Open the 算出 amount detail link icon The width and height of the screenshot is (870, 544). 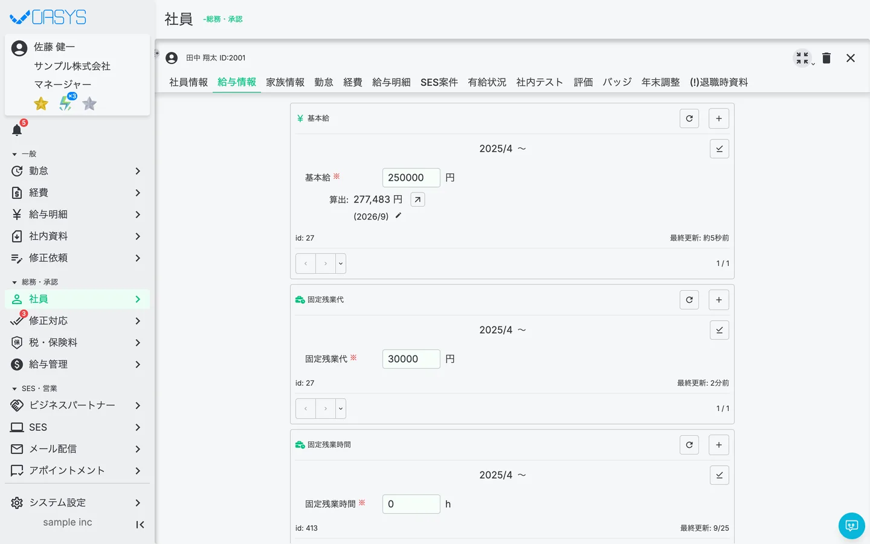[x=417, y=199]
